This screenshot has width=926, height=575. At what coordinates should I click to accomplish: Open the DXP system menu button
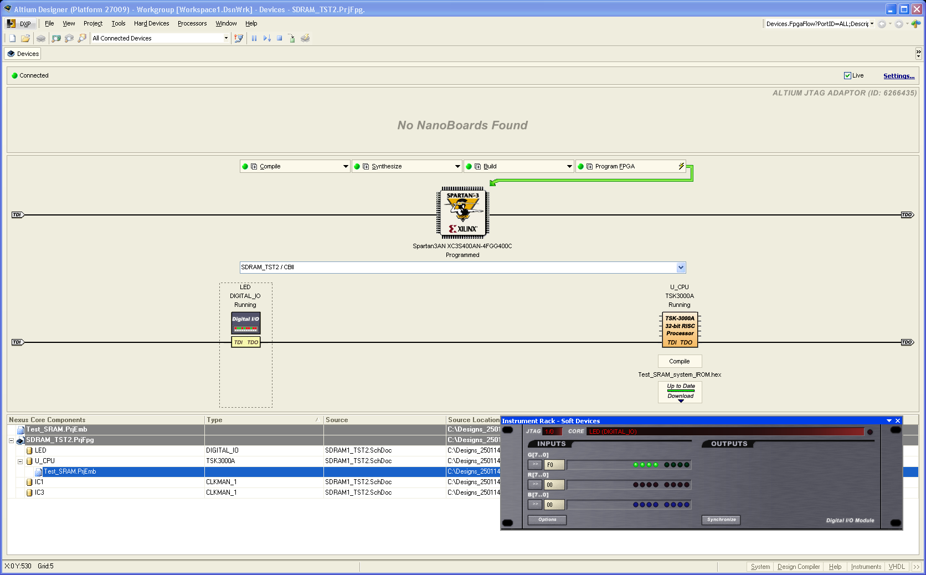point(20,23)
